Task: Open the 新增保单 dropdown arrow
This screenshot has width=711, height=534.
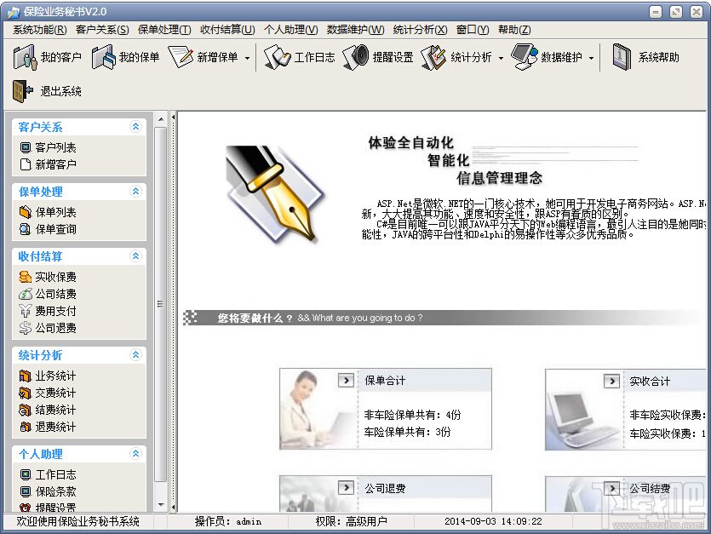Action: (x=247, y=58)
